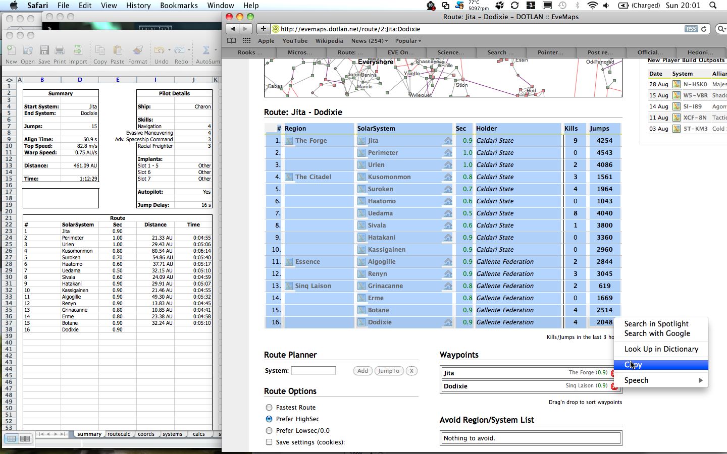Image resolution: width=727 pixels, height=454 pixels.
Task: Switch to the coords sheet tab
Action: (x=146, y=434)
